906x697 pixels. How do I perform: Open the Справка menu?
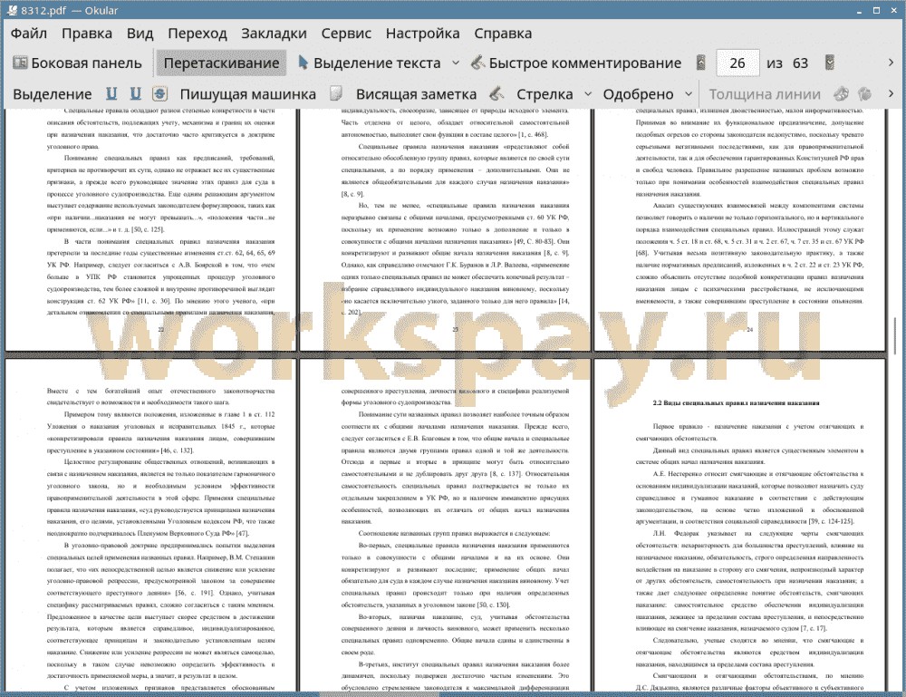(503, 34)
